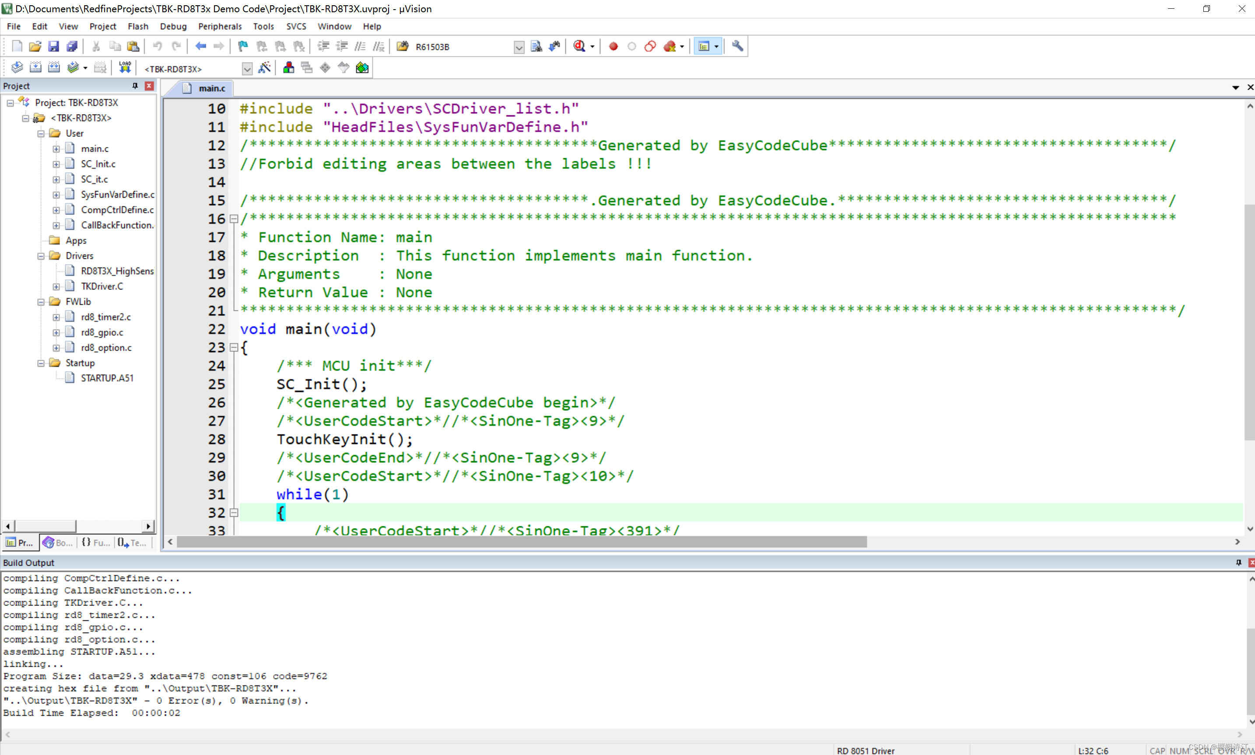This screenshot has width=1255, height=755.
Task: Download to flash using the LOAD icon
Action: click(x=125, y=68)
